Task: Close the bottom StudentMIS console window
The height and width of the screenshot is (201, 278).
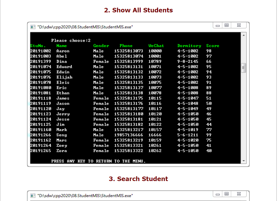Action: click(239, 194)
